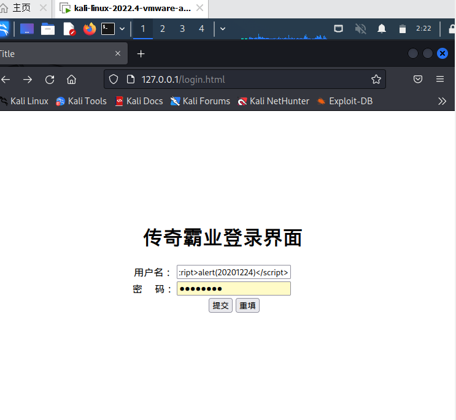
Task: Go forward one page in Firefox
Action: (x=28, y=79)
